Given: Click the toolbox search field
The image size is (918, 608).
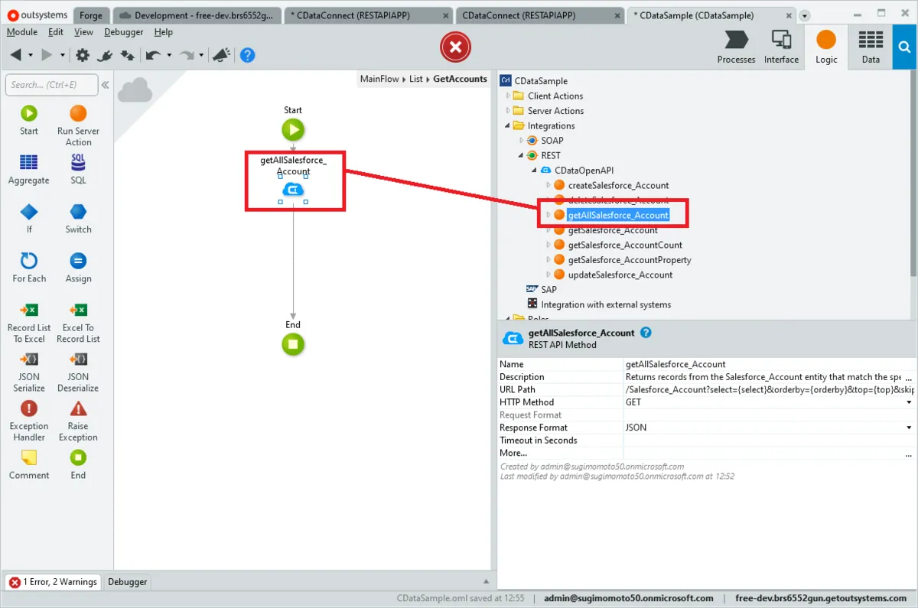Looking at the screenshot, I should coord(52,85).
